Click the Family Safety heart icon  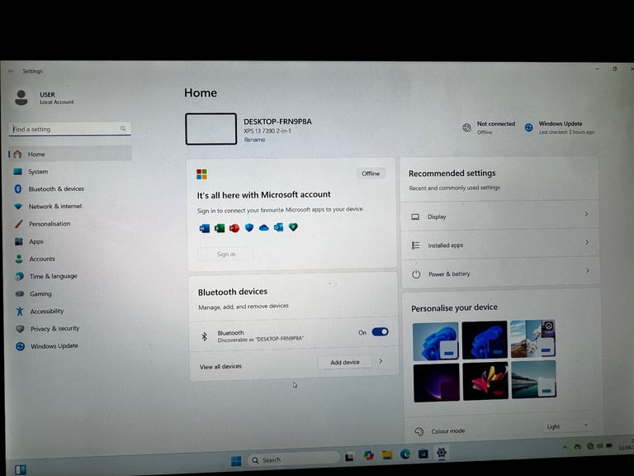point(293,227)
